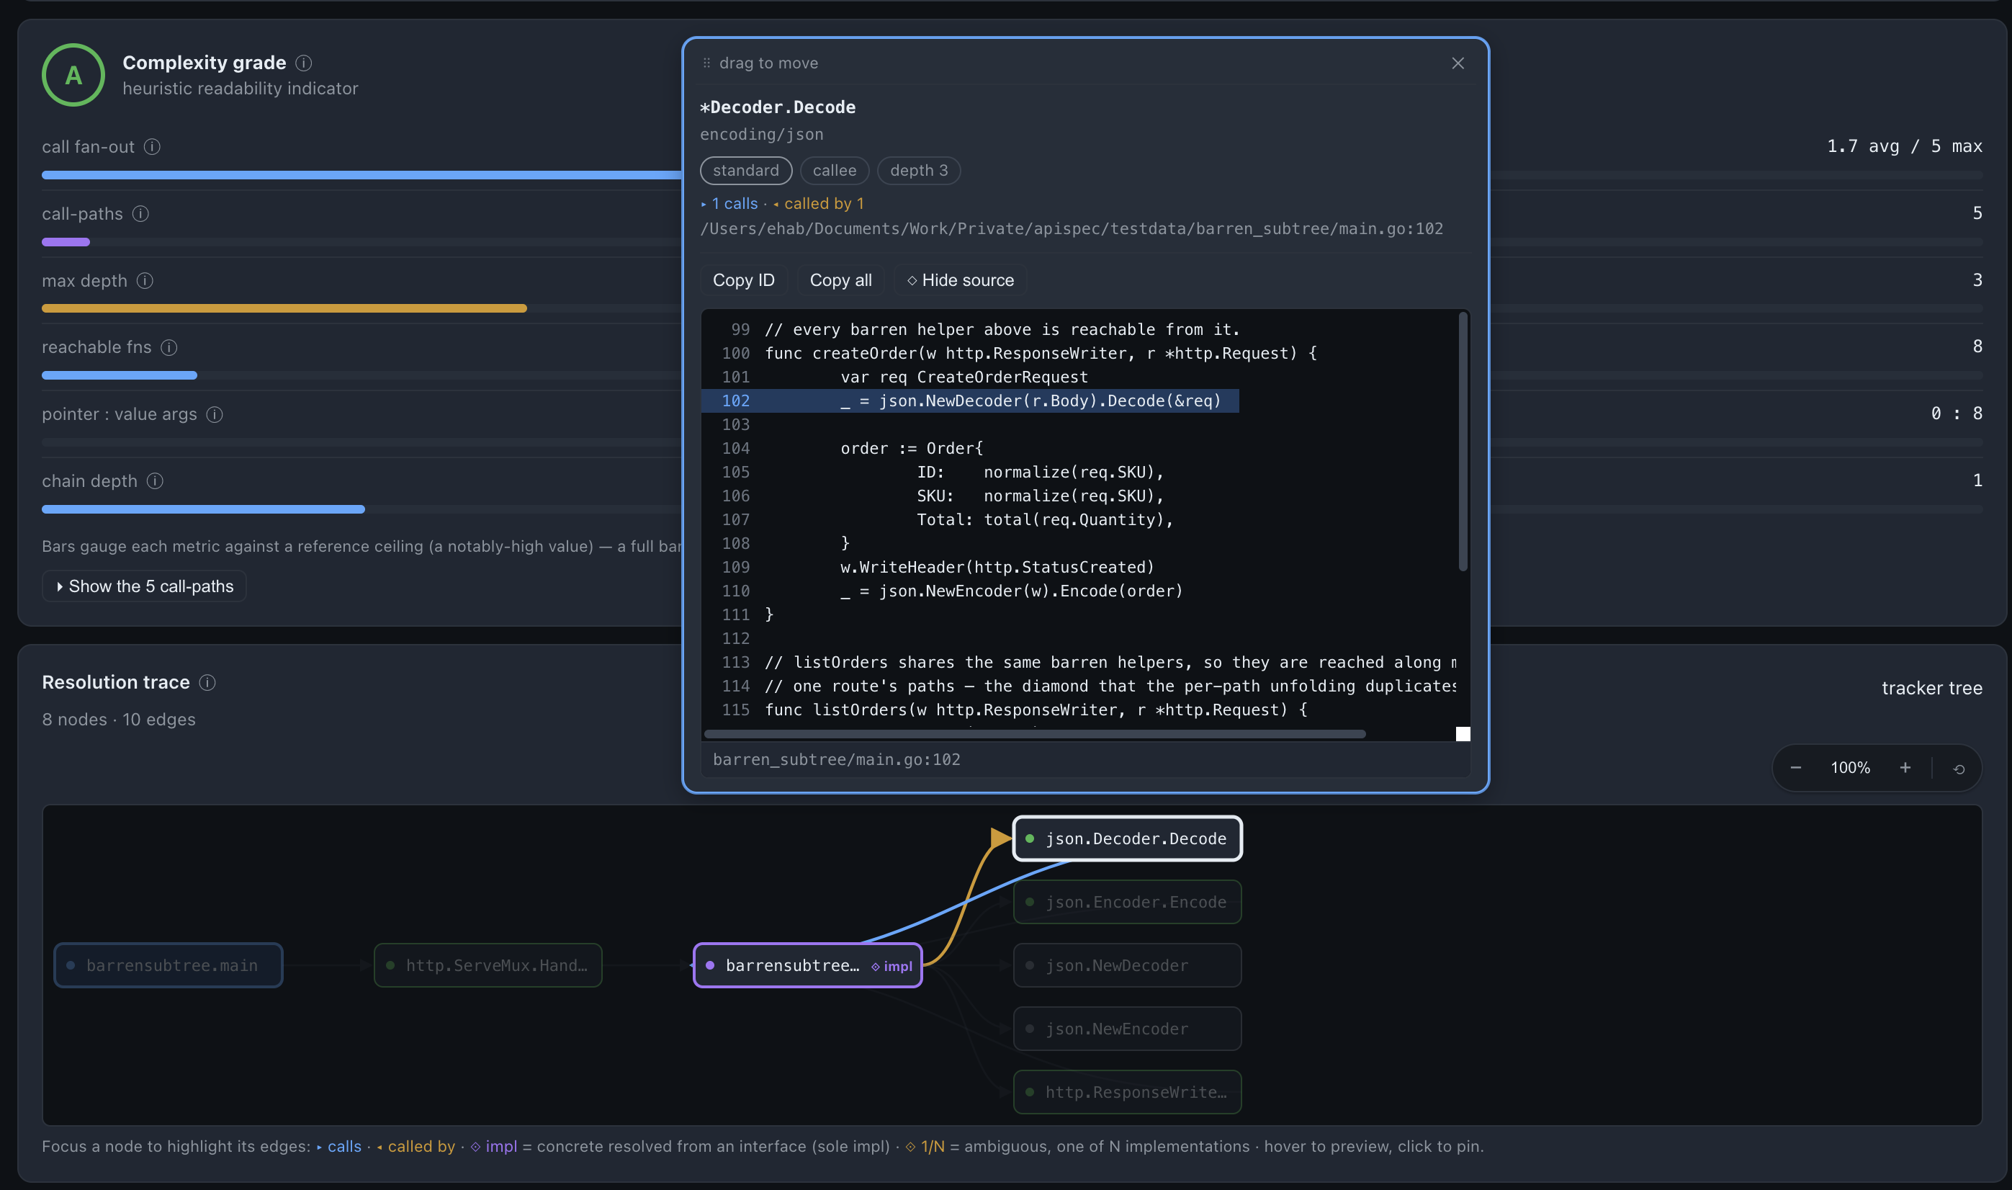The height and width of the screenshot is (1190, 2012).
Task: Click the depth 3 tag pill
Action: [x=919, y=170]
